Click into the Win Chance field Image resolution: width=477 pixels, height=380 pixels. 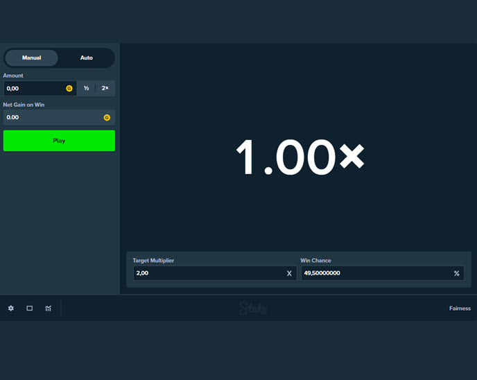pos(374,273)
